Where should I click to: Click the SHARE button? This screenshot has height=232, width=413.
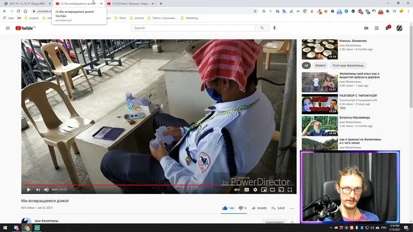259,208
